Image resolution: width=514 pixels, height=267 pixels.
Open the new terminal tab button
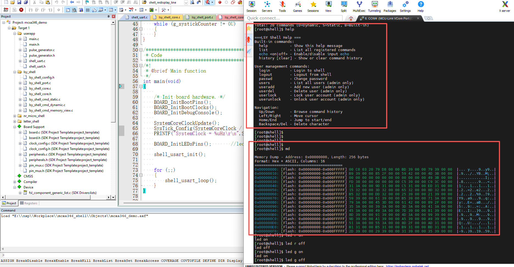pyautogui.click(x=428, y=18)
